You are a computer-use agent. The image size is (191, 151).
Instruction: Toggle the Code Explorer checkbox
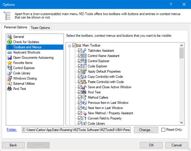(x=80, y=66)
